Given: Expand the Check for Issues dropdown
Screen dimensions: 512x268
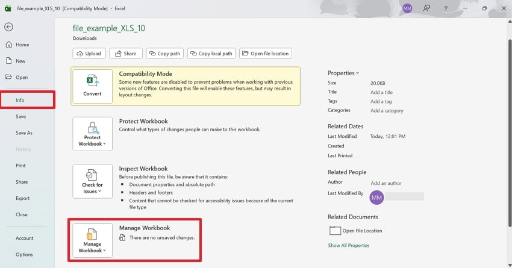Looking at the screenshot, I should click(92, 181).
